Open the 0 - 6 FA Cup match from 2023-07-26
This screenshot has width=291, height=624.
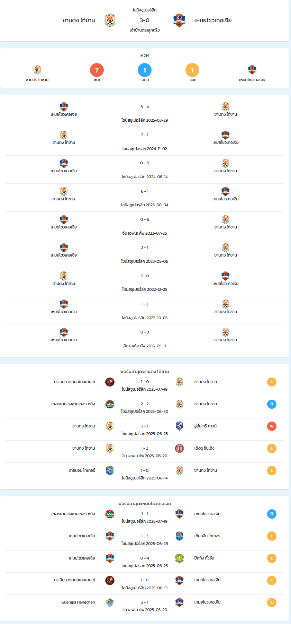pos(145,226)
